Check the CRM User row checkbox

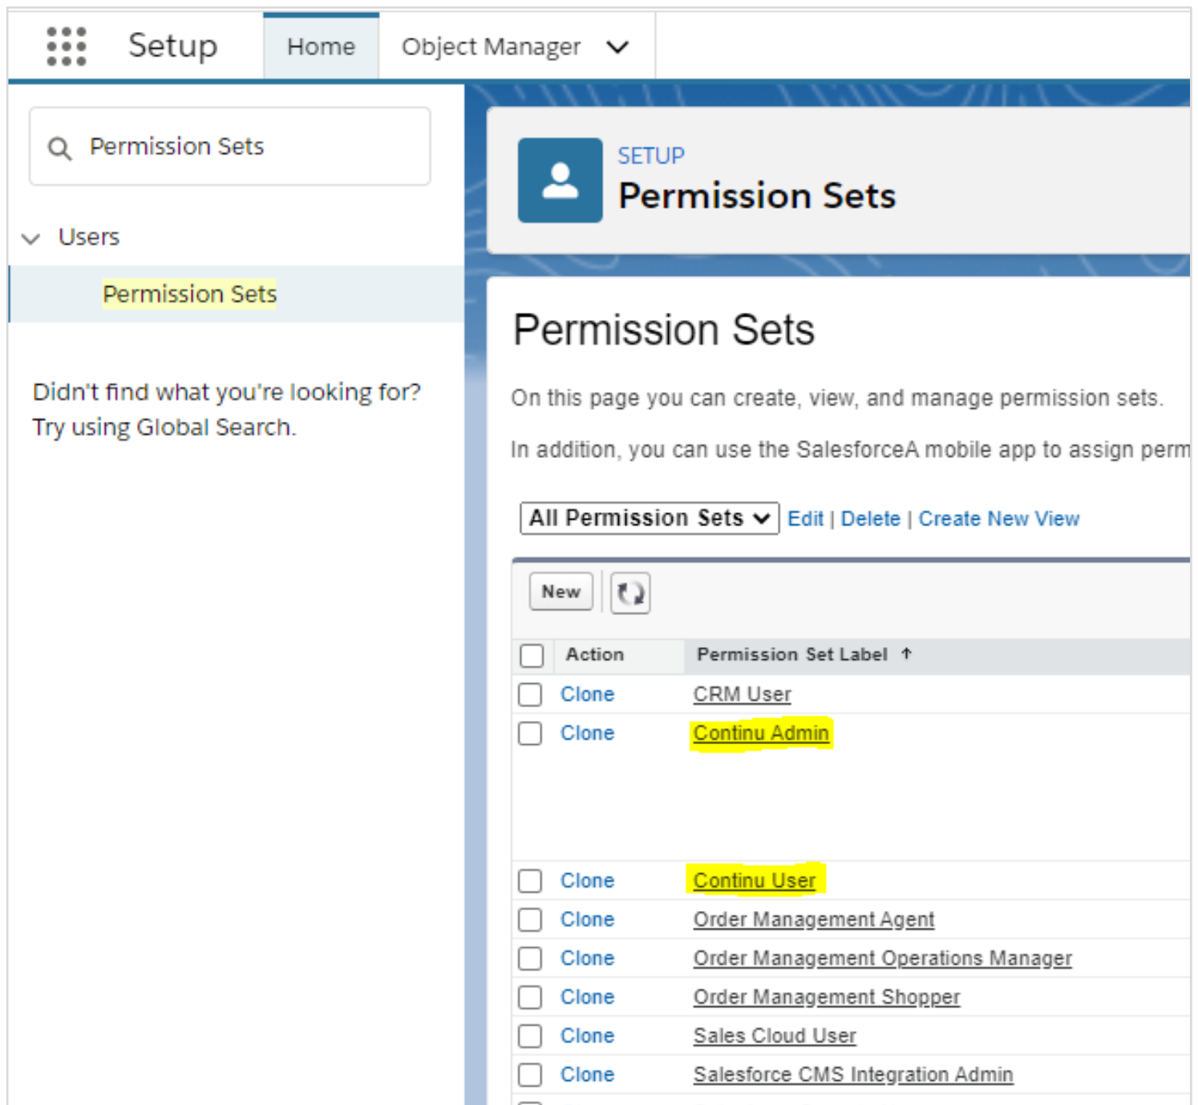point(529,694)
